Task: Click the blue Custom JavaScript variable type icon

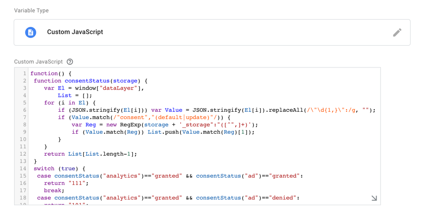Action: click(31, 32)
